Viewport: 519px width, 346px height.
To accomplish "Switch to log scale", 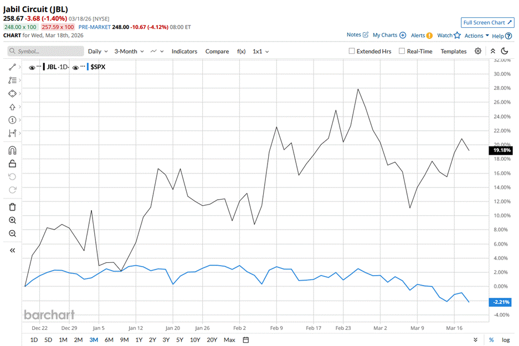I will click(x=505, y=340).
